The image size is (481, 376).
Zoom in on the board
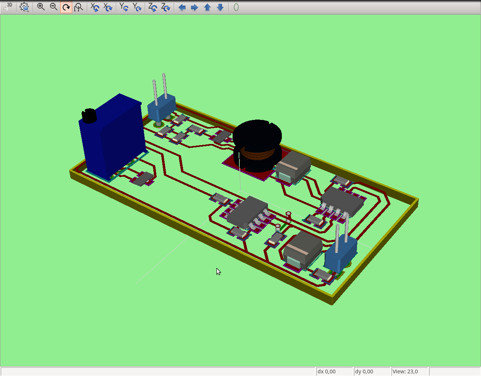pyautogui.click(x=41, y=7)
